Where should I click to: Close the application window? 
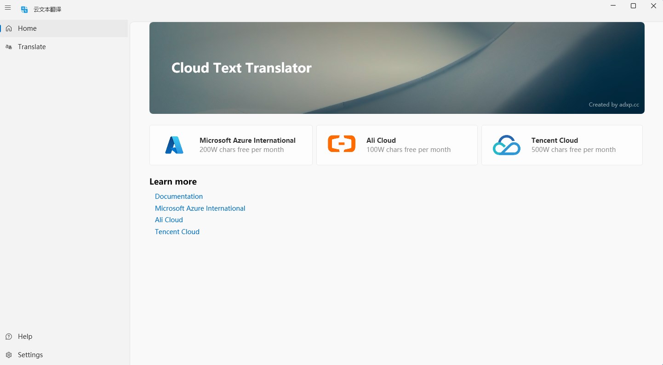pyautogui.click(x=653, y=6)
